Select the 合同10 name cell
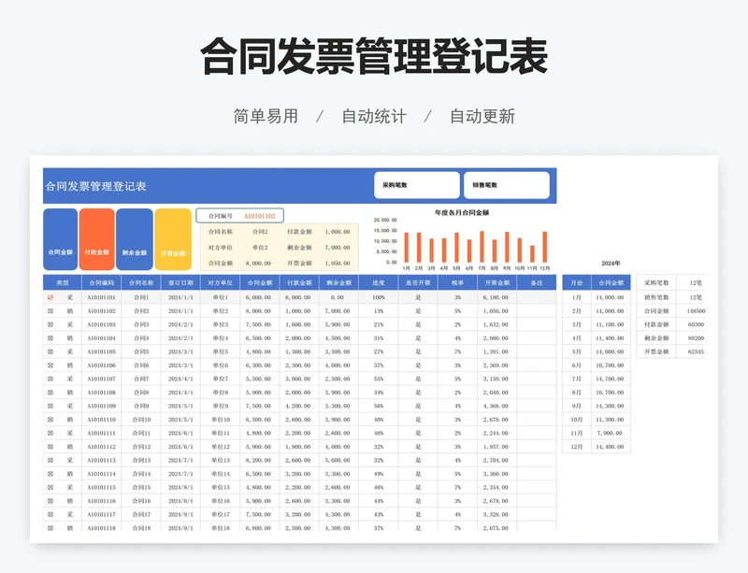Viewport: 748px width, 573px height. tap(141, 420)
